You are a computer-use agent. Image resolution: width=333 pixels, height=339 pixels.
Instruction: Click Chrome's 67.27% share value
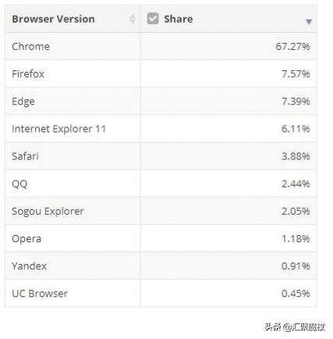(292, 47)
